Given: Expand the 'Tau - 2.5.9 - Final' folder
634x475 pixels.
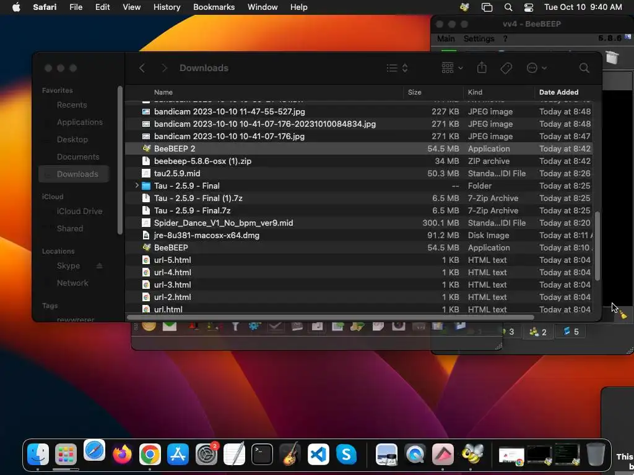Looking at the screenshot, I should pyautogui.click(x=137, y=186).
